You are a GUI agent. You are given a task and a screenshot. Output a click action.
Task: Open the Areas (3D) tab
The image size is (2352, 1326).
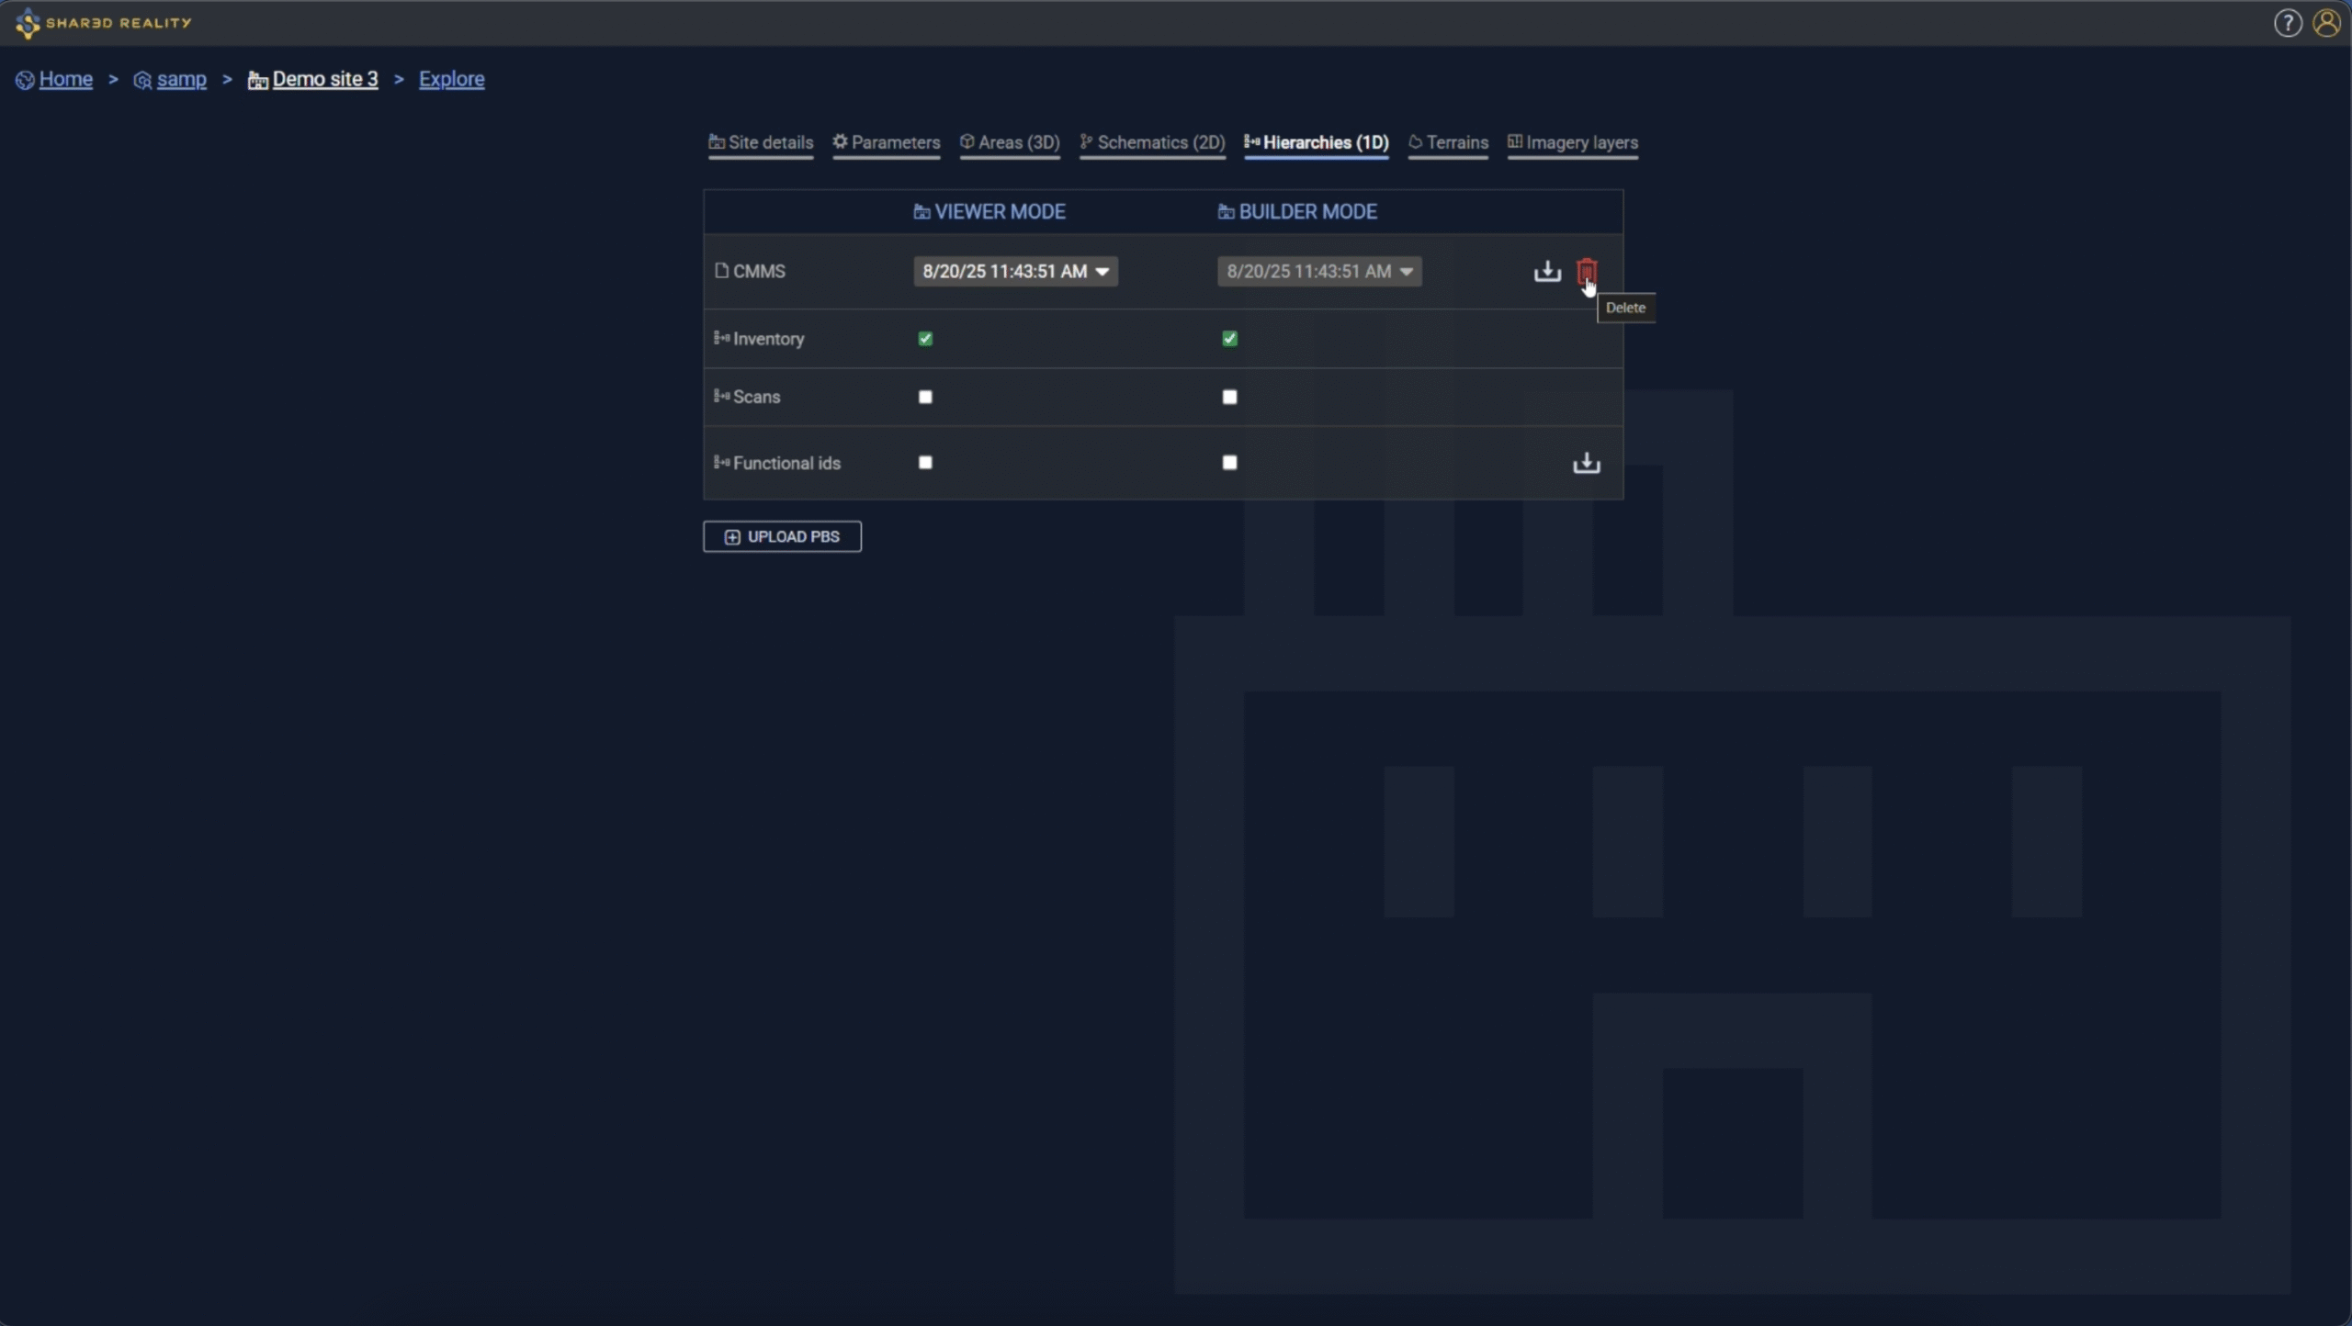1010,142
